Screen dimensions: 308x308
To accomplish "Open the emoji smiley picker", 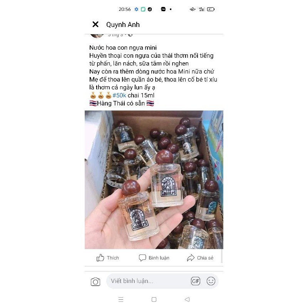I will click(211, 281).
